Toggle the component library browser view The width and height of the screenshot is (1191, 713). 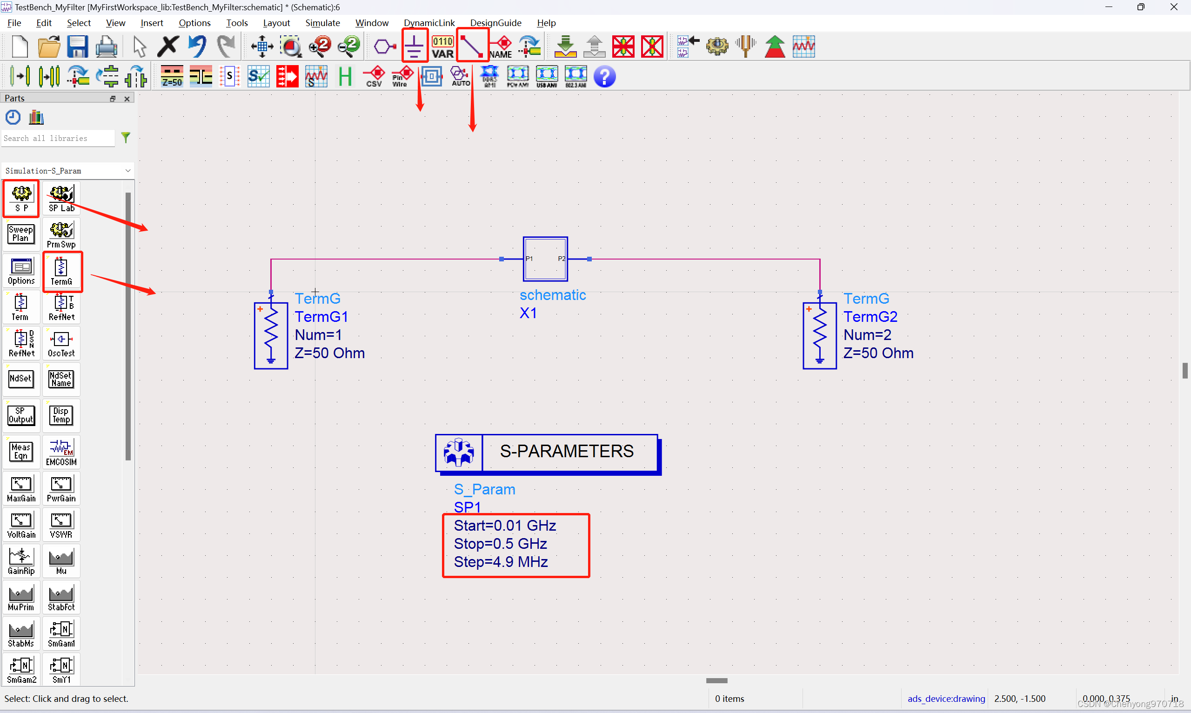(x=36, y=117)
